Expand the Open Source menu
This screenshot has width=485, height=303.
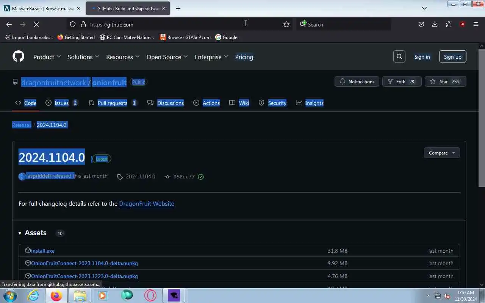tap(167, 57)
